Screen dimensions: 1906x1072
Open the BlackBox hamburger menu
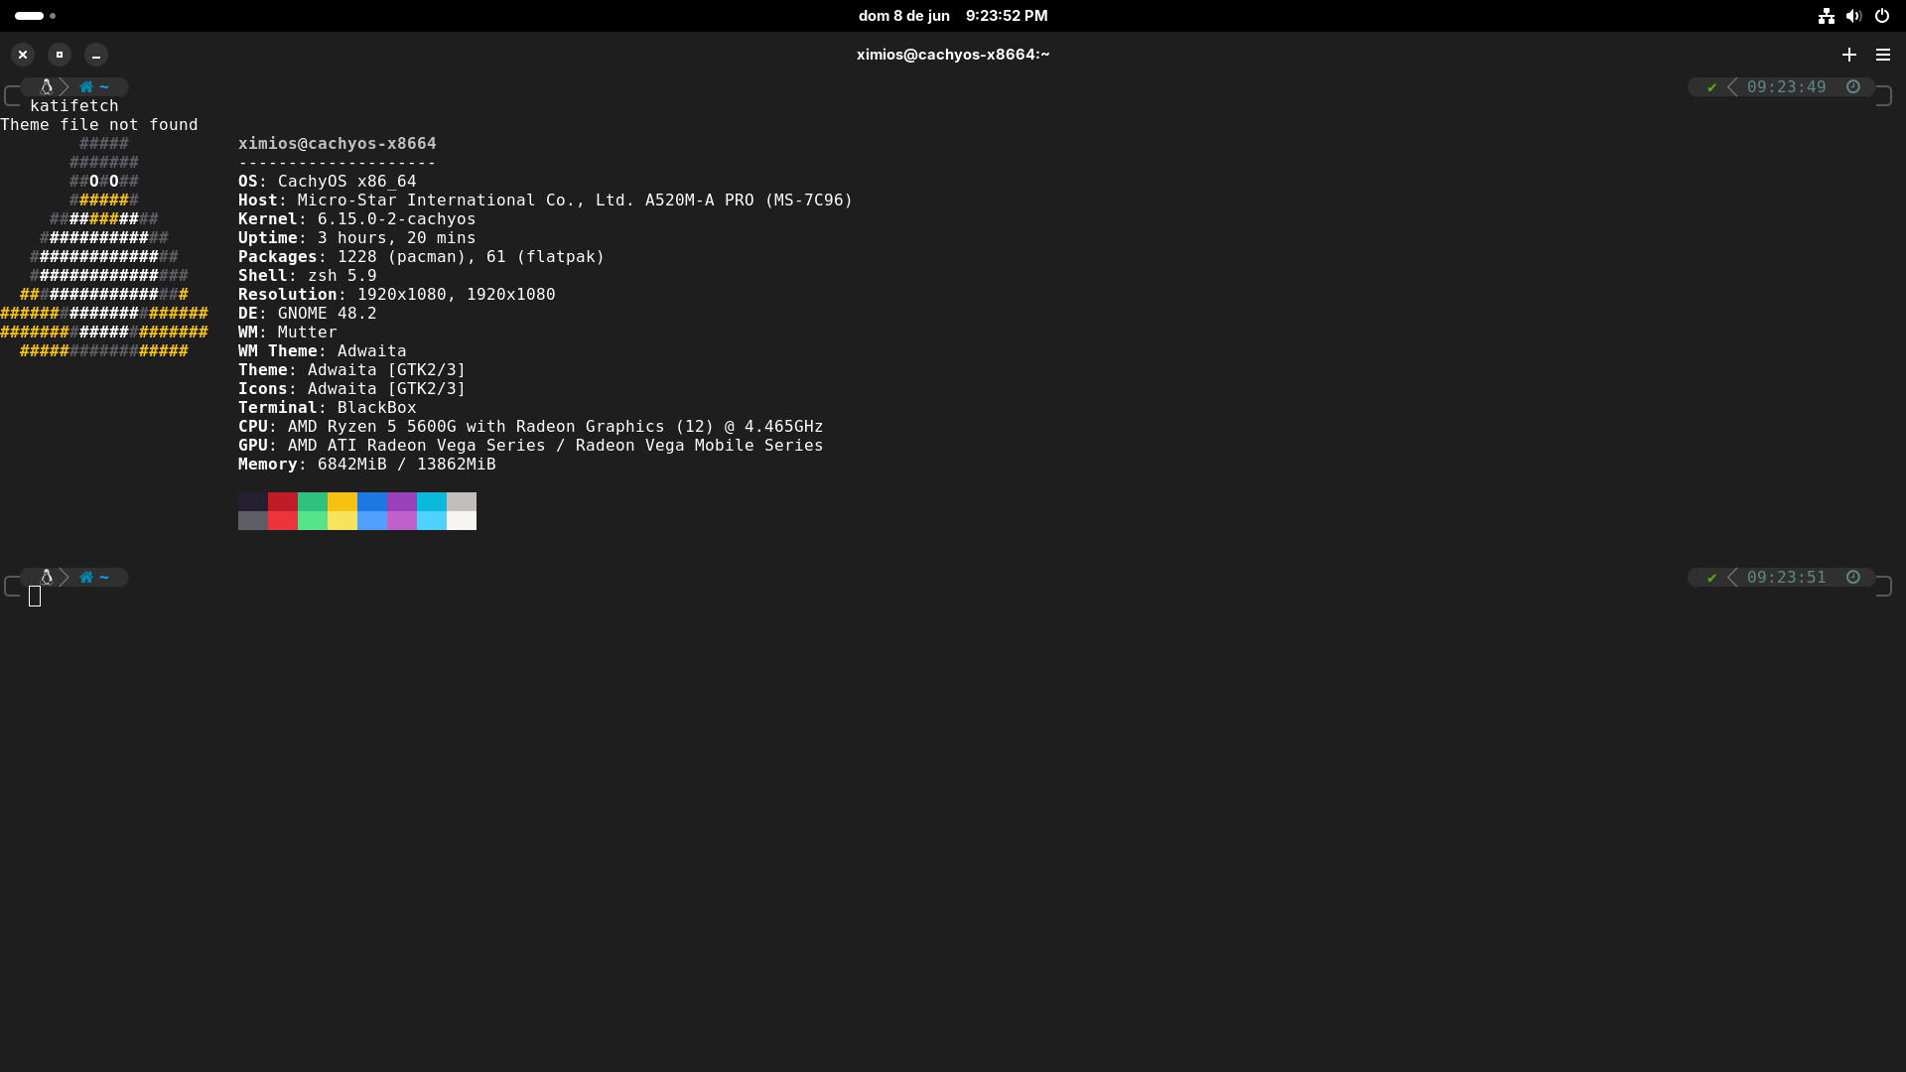(1883, 55)
